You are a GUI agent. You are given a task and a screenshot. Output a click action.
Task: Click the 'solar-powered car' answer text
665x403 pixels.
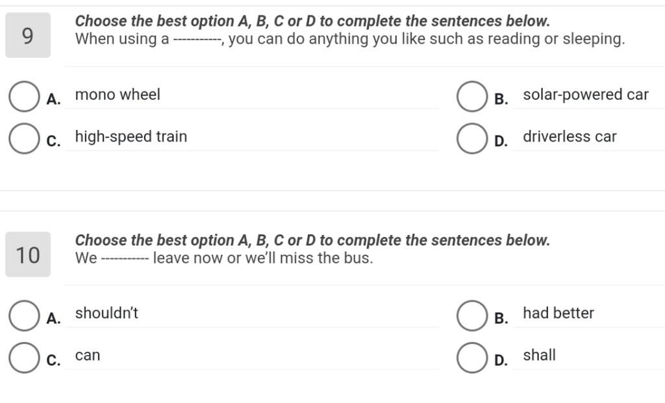(585, 95)
